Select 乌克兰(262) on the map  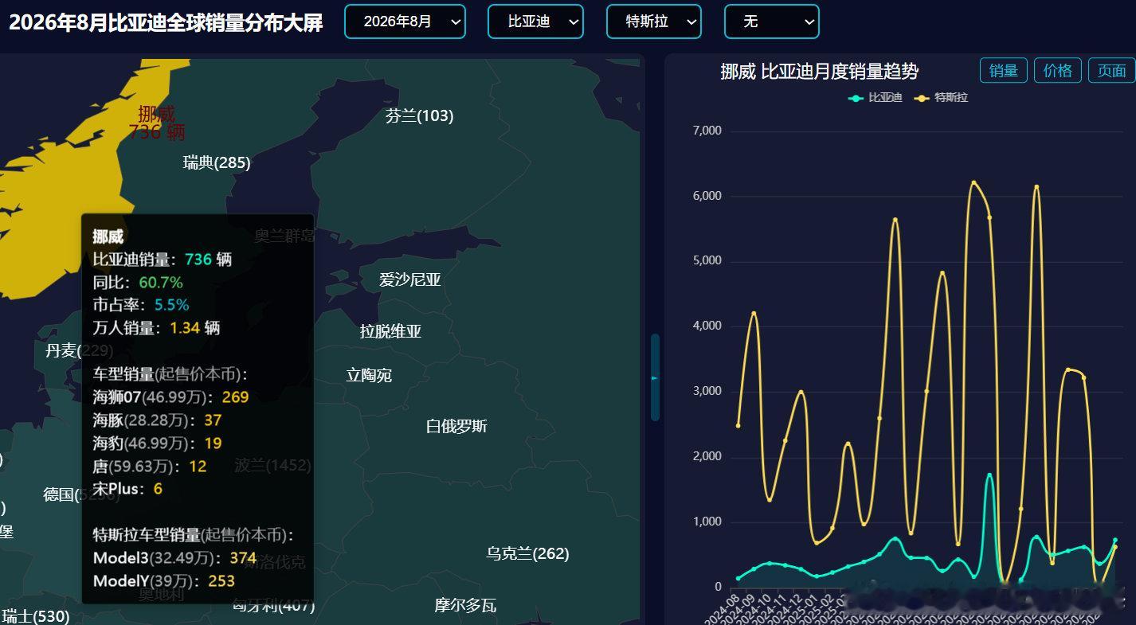[x=527, y=554]
